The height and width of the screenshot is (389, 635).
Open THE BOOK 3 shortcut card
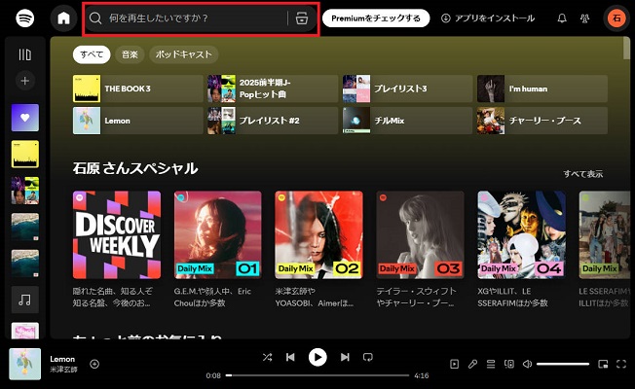(138, 88)
